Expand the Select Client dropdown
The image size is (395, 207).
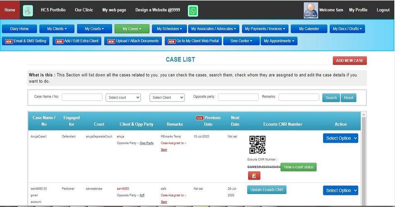coord(167,98)
